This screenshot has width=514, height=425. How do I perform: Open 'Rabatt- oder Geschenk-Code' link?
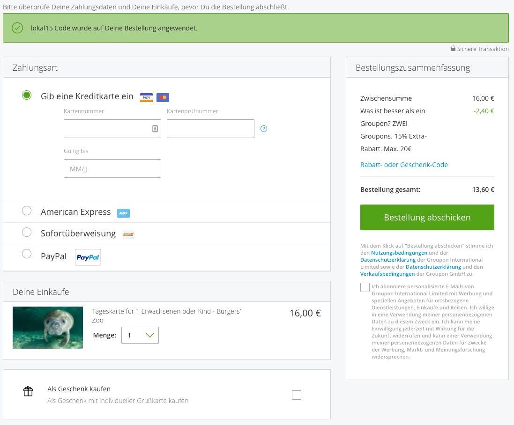pos(404,165)
